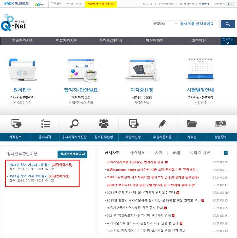Viewport: 237px width, 238px height.
Task: Click the magnifier search button
Action: pos(228,24)
